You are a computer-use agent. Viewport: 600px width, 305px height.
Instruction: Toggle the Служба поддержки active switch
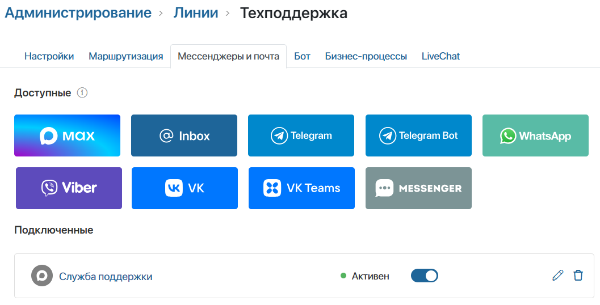pos(425,276)
